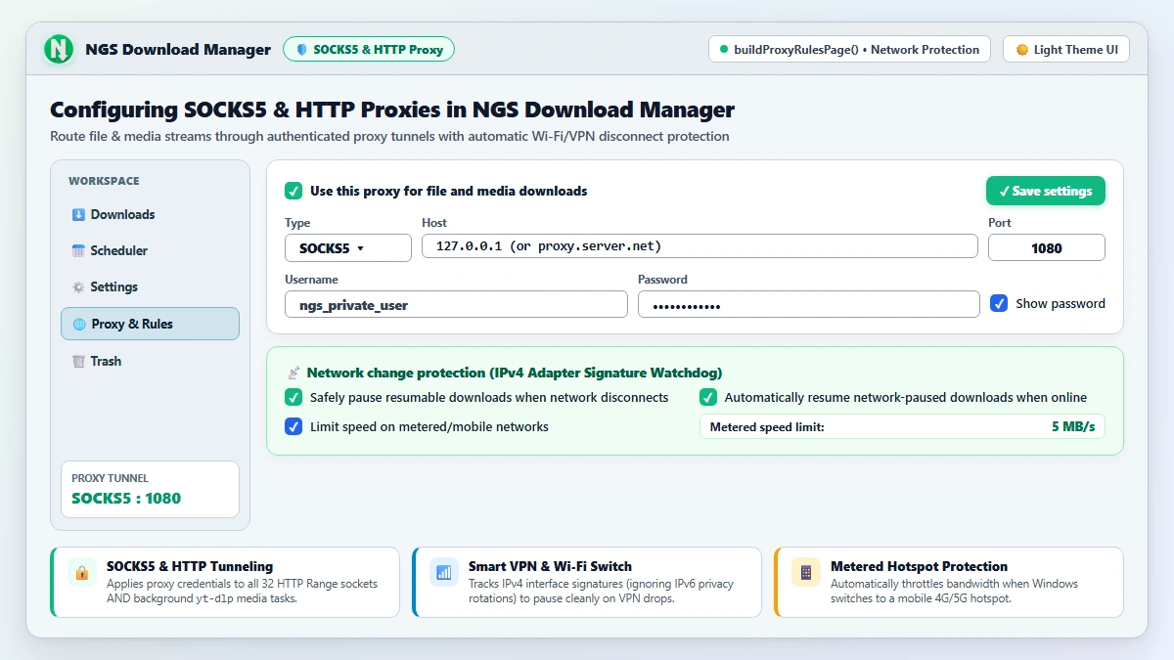Click the Settings gear icon in sidebar
Image resolution: width=1174 pixels, height=660 pixels.
pyautogui.click(x=79, y=286)
